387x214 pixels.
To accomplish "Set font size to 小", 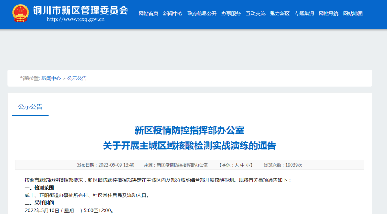I will [x=248, y=165].
